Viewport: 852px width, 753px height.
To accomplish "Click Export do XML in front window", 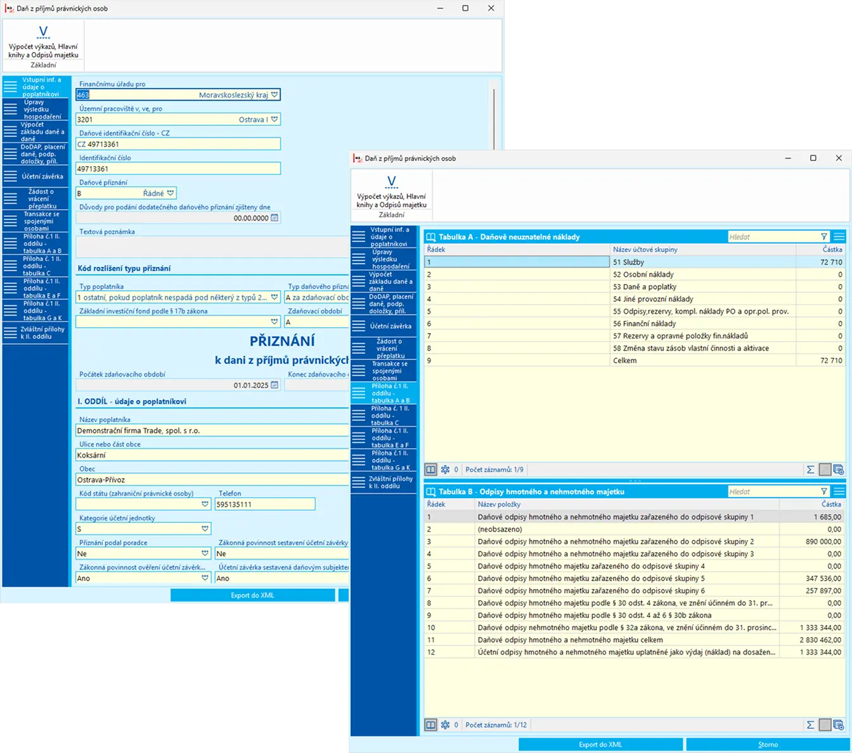I will click(x=600, y=745).
